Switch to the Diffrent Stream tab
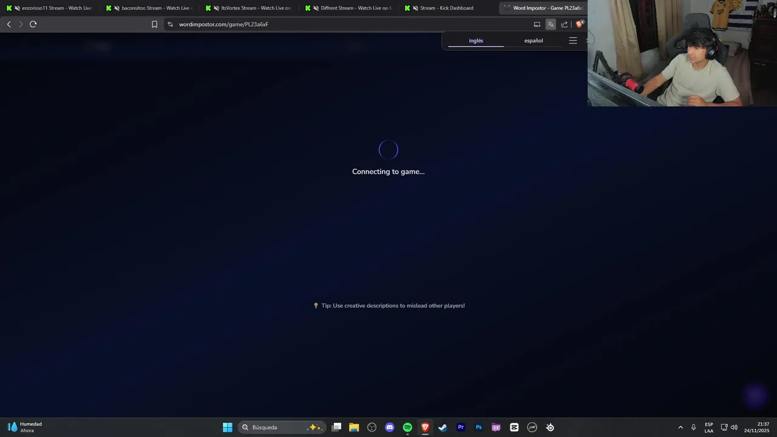777x437 pixels. click(x=348, y=8)
